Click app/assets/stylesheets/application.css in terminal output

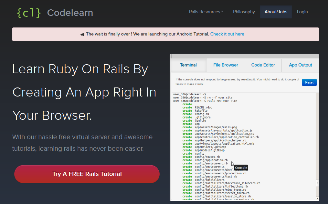tap(224, 134)
